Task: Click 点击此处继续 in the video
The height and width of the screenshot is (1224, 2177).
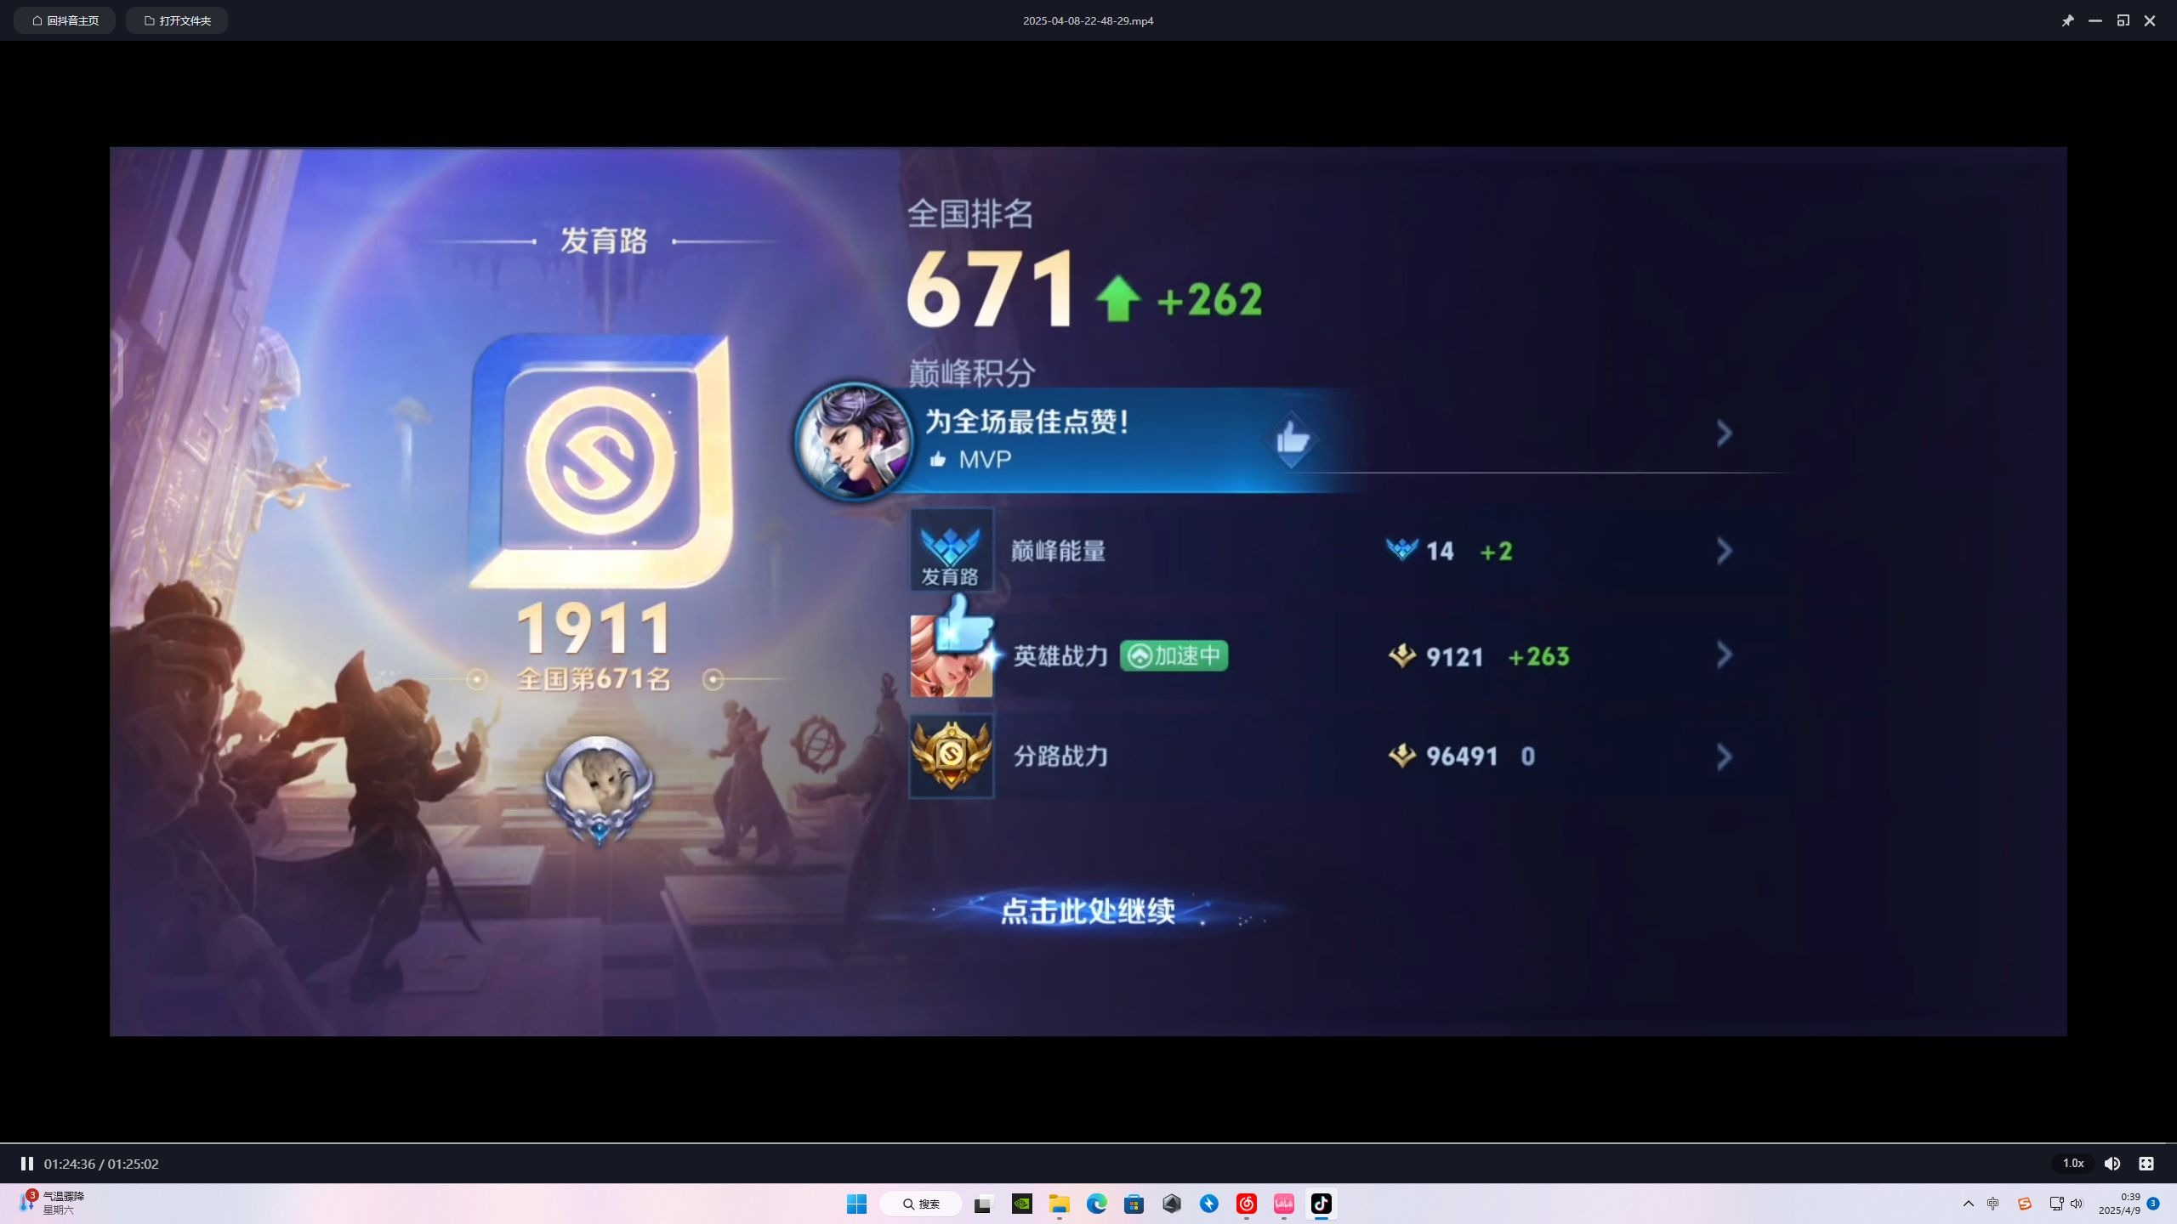Action: (x=1088, y=910)
